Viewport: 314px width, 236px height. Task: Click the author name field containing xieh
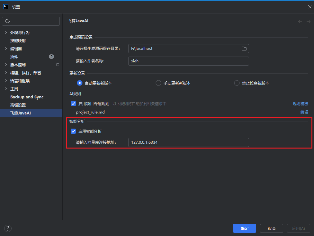point(189,61)
